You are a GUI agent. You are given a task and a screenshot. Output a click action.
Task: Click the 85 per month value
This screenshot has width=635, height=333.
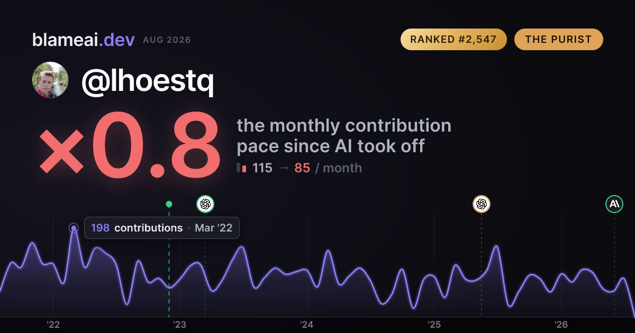[302, 168]
